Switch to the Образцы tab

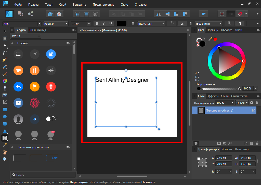coord(212,30)
